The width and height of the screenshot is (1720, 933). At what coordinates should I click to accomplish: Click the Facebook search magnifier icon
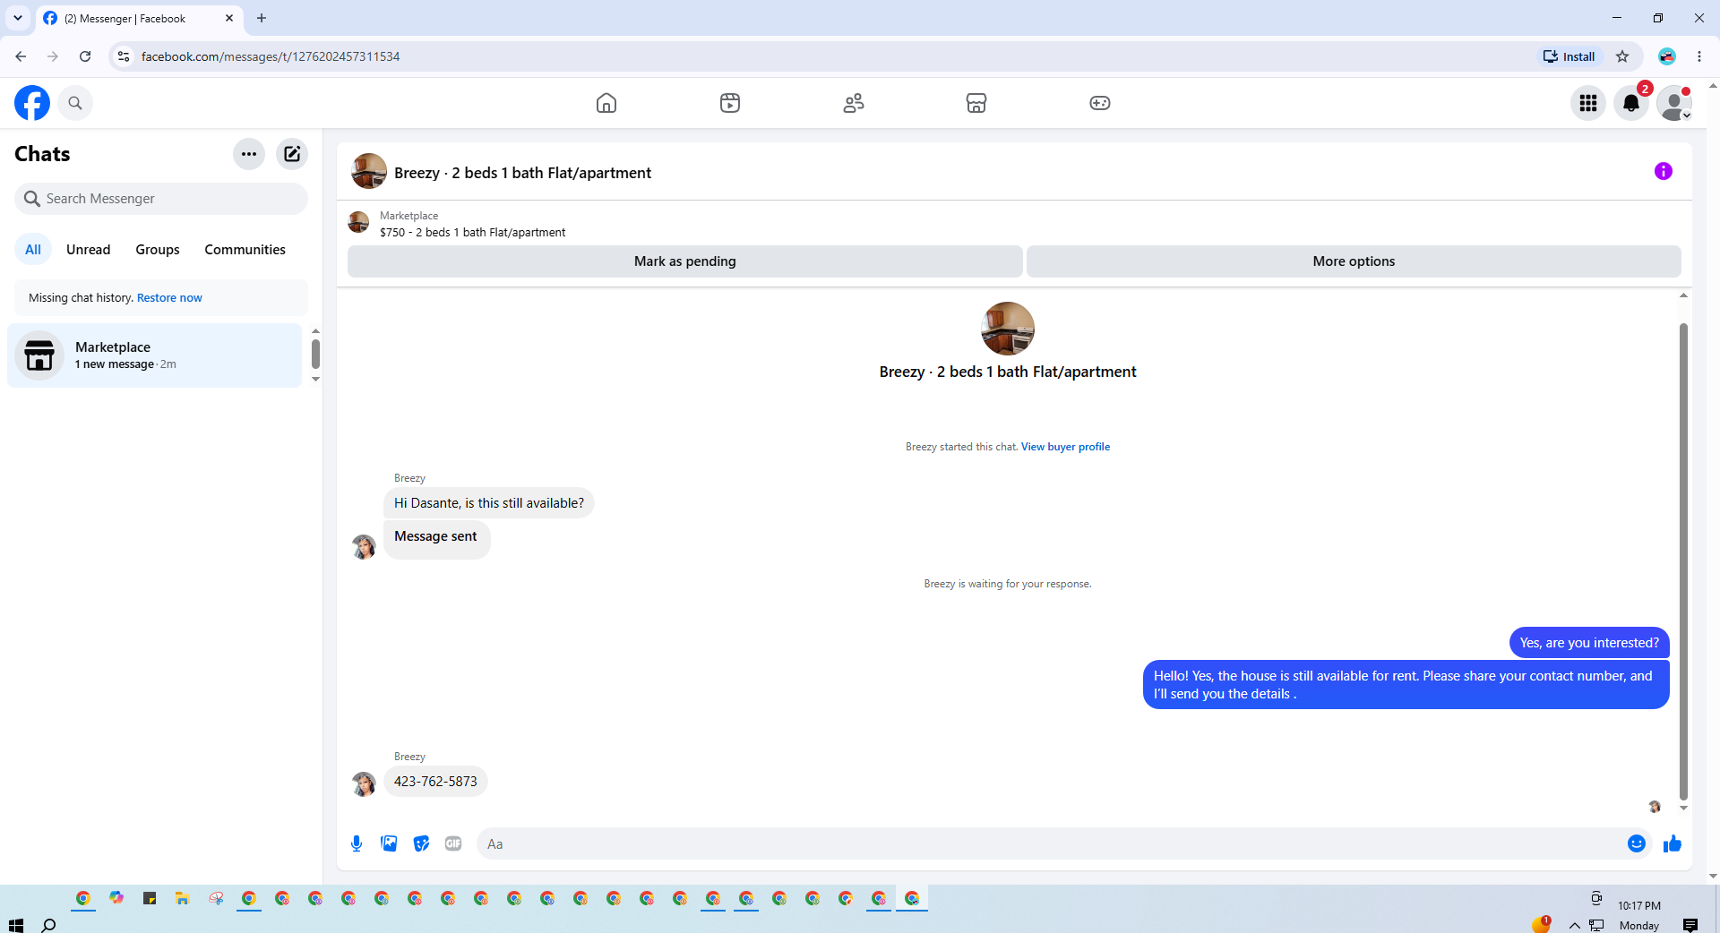click(75, 103)
